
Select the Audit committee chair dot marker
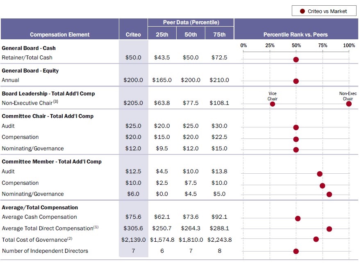pos(295,127)
